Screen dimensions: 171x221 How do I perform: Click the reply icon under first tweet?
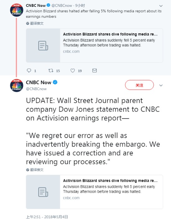point(29,71)
